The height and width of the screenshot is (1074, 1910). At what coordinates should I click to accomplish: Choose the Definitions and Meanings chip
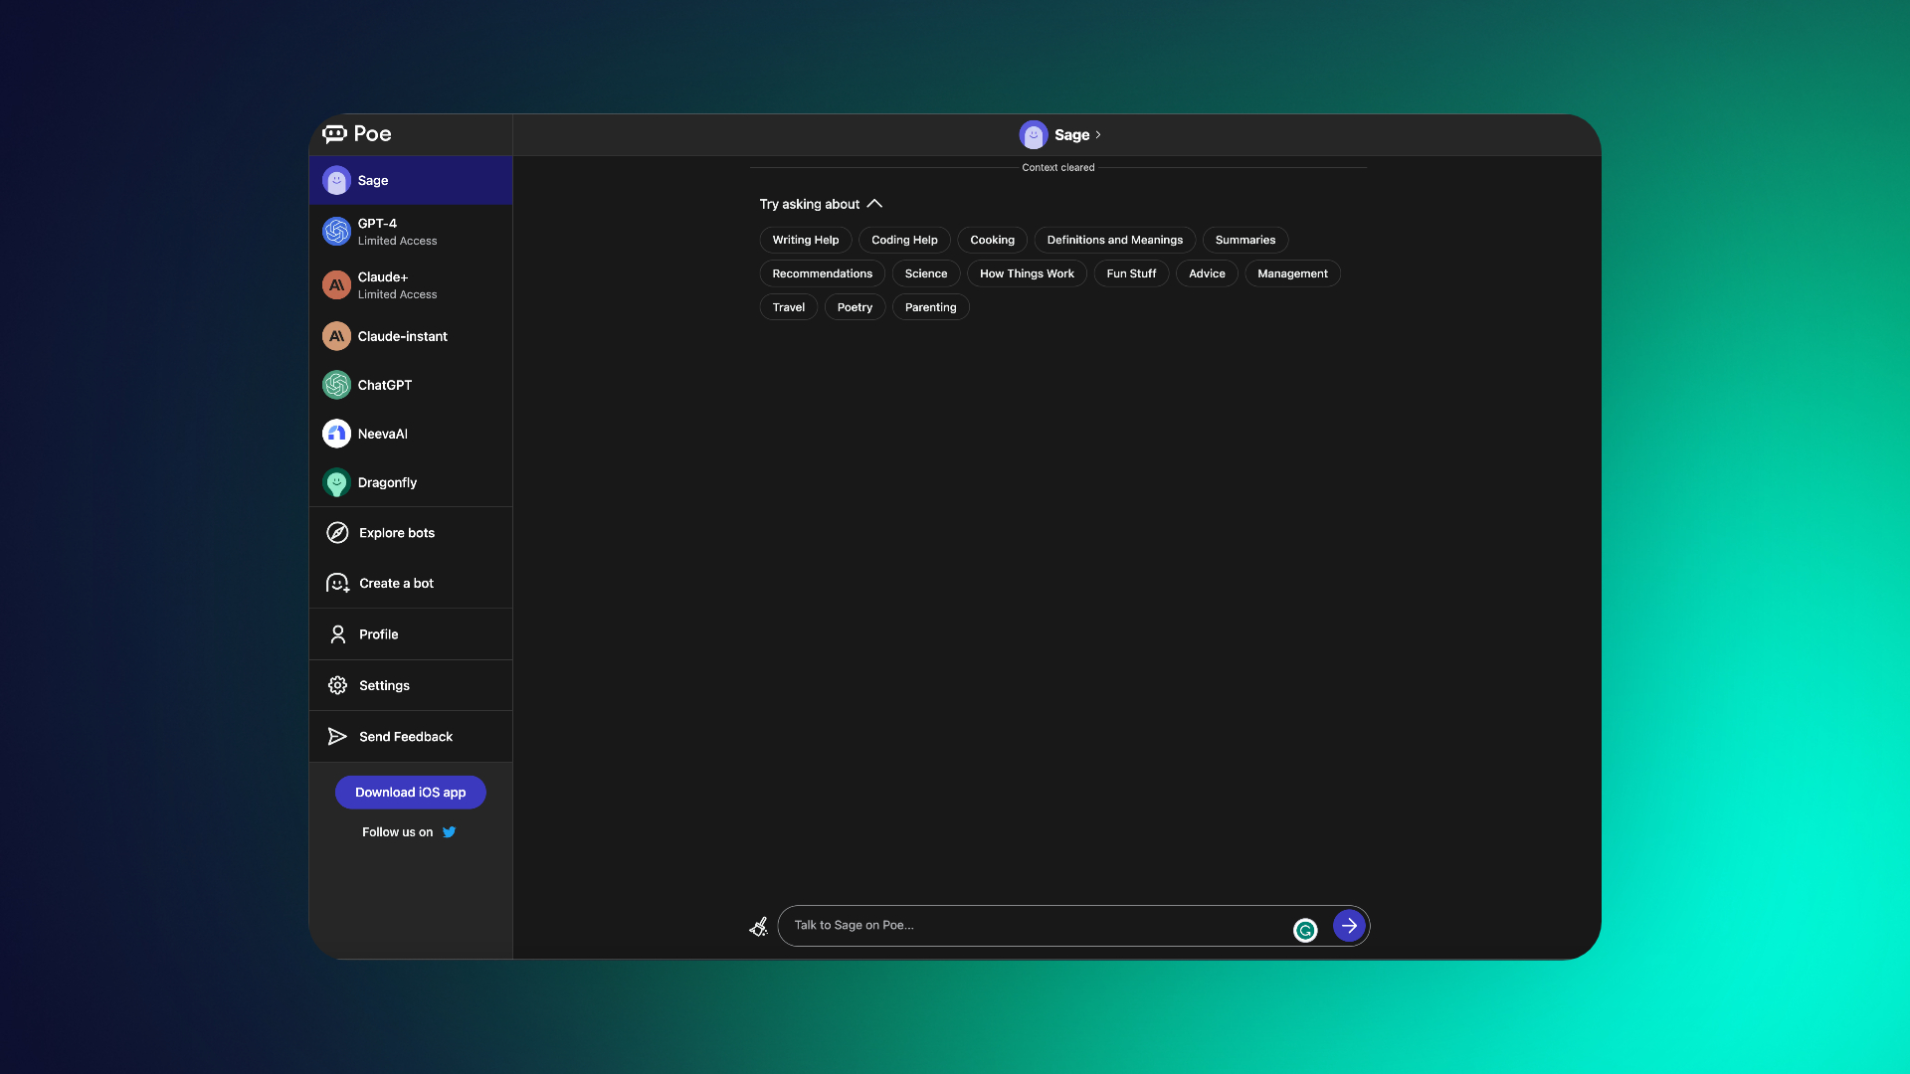click(x=1115, y=240)
